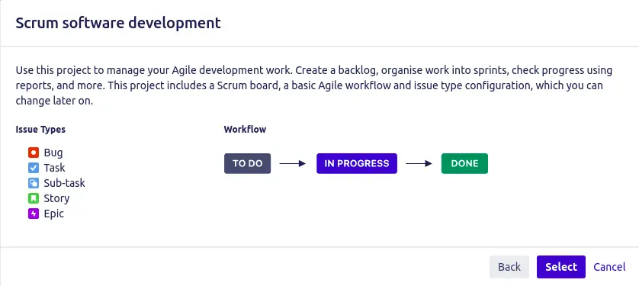Click the red Bug issue type icon
This screenshot has width=639, height=286.
(x=34, y=153)
